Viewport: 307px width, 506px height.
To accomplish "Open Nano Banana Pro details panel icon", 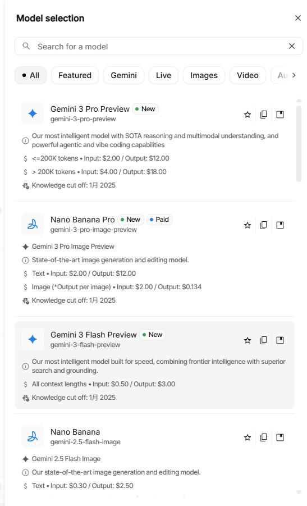I will [x=280, y=225].
